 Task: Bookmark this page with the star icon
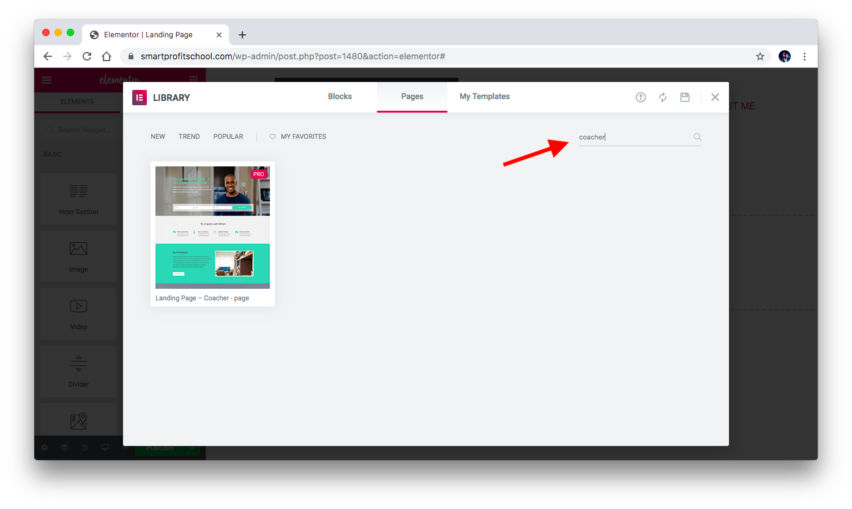pos(760,56)
